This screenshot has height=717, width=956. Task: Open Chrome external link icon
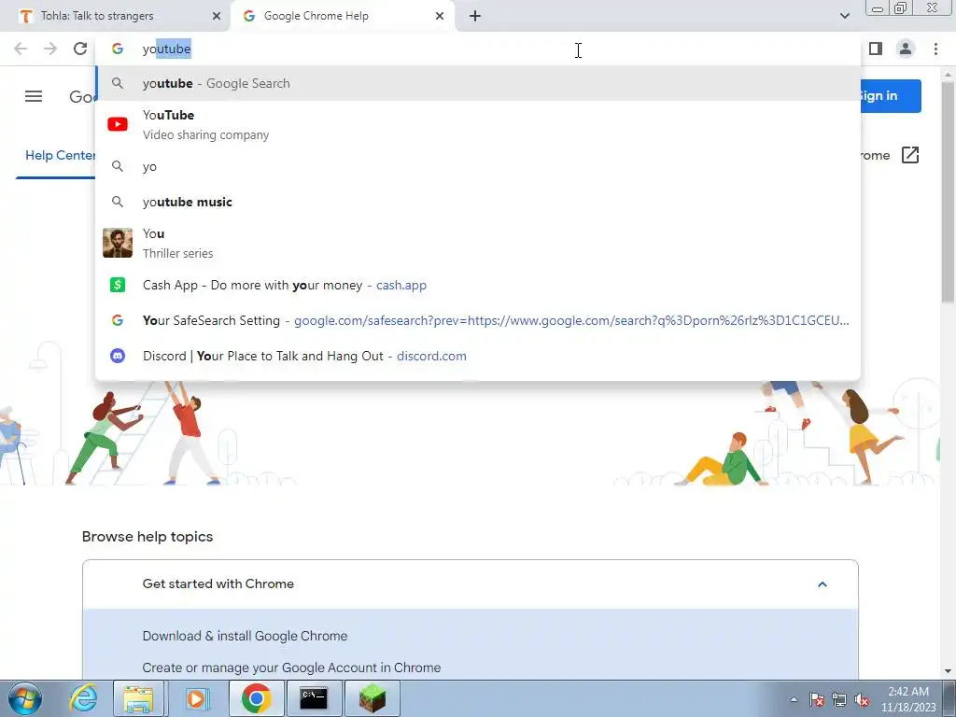tap(909, 156)
